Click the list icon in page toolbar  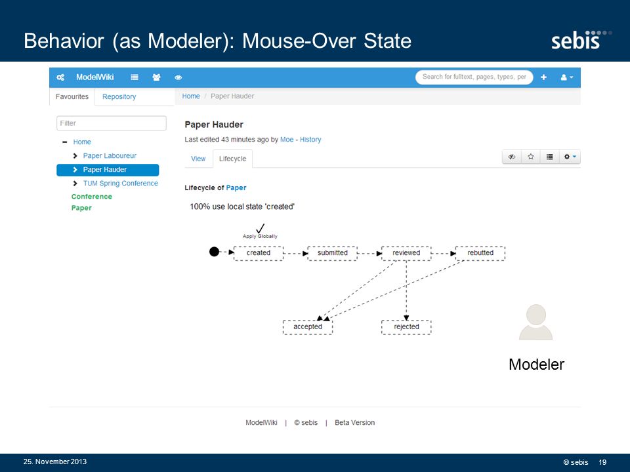(x=550, y=157)
